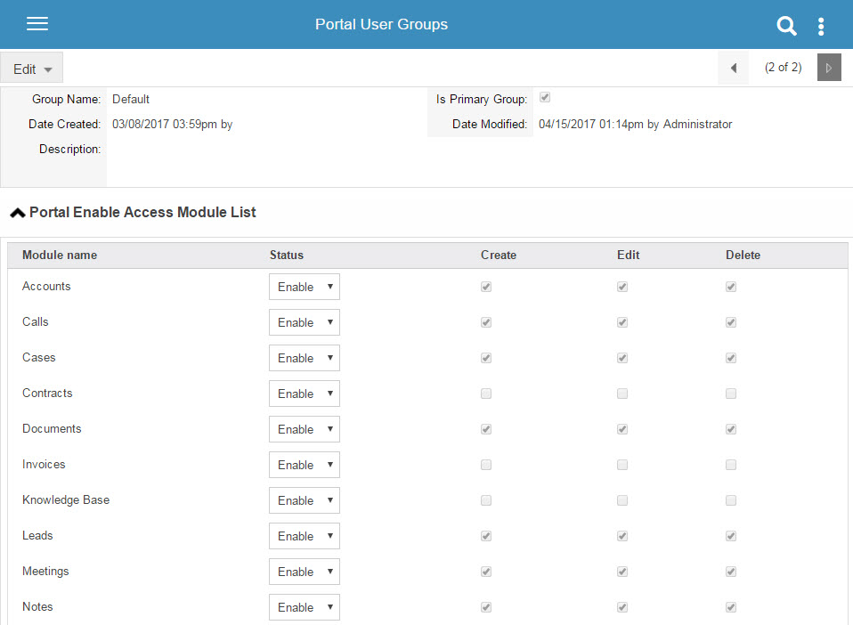This screenshot has height=625, width=853.
Task: Uncheck Delete permission for Documents
Action: tap(730, 428)
